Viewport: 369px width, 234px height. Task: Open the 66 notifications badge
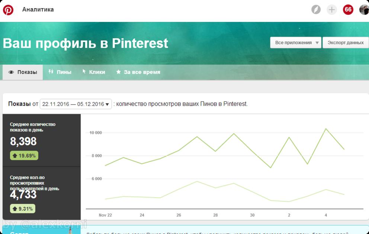coord(348,10)
